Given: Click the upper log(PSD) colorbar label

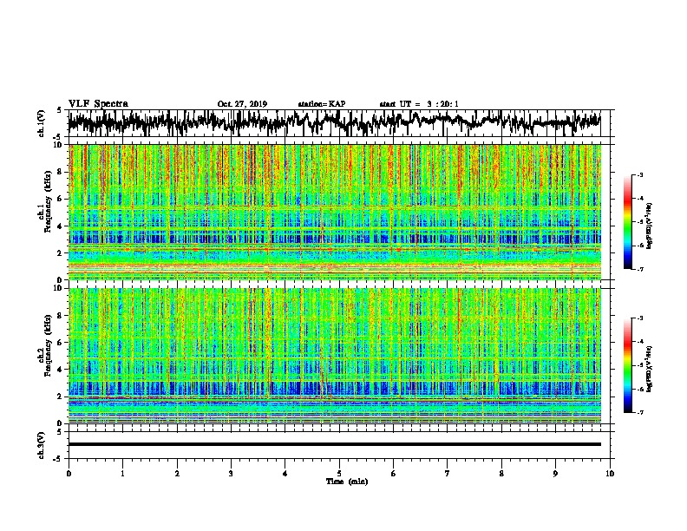Looking at the screenshot, I should (x=649, y=226).
